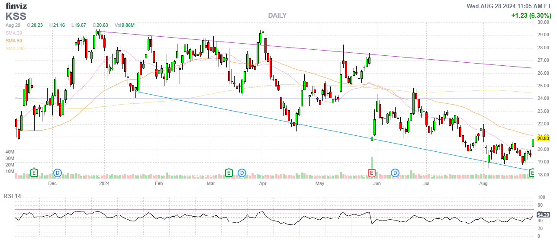Click the RSI value tag 54.20
Screen dimensions: 557x243
pos(543,214)
